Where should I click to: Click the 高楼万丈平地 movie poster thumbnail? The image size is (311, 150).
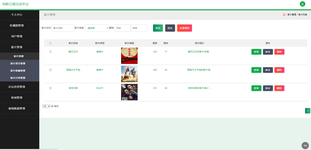point(129,74)
